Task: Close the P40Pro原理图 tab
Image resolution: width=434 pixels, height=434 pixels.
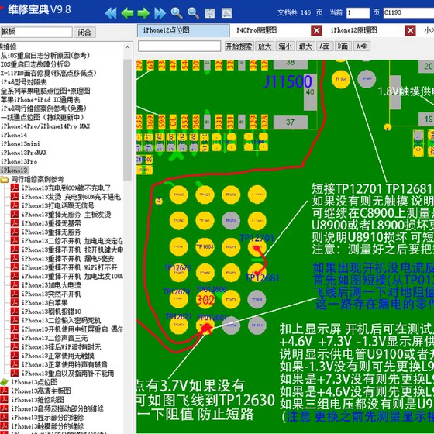Action: pyautogui.click(x=316, y=30)
